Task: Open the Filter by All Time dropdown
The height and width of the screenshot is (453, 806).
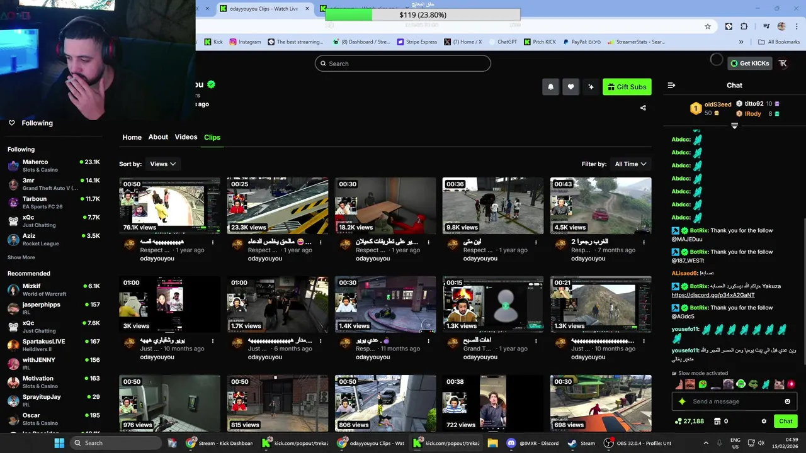Action: pyautogui.click(x=630, y=164)
